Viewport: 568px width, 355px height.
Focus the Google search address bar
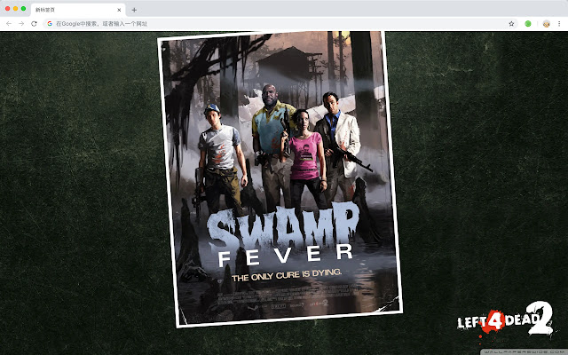pos(280,24)
